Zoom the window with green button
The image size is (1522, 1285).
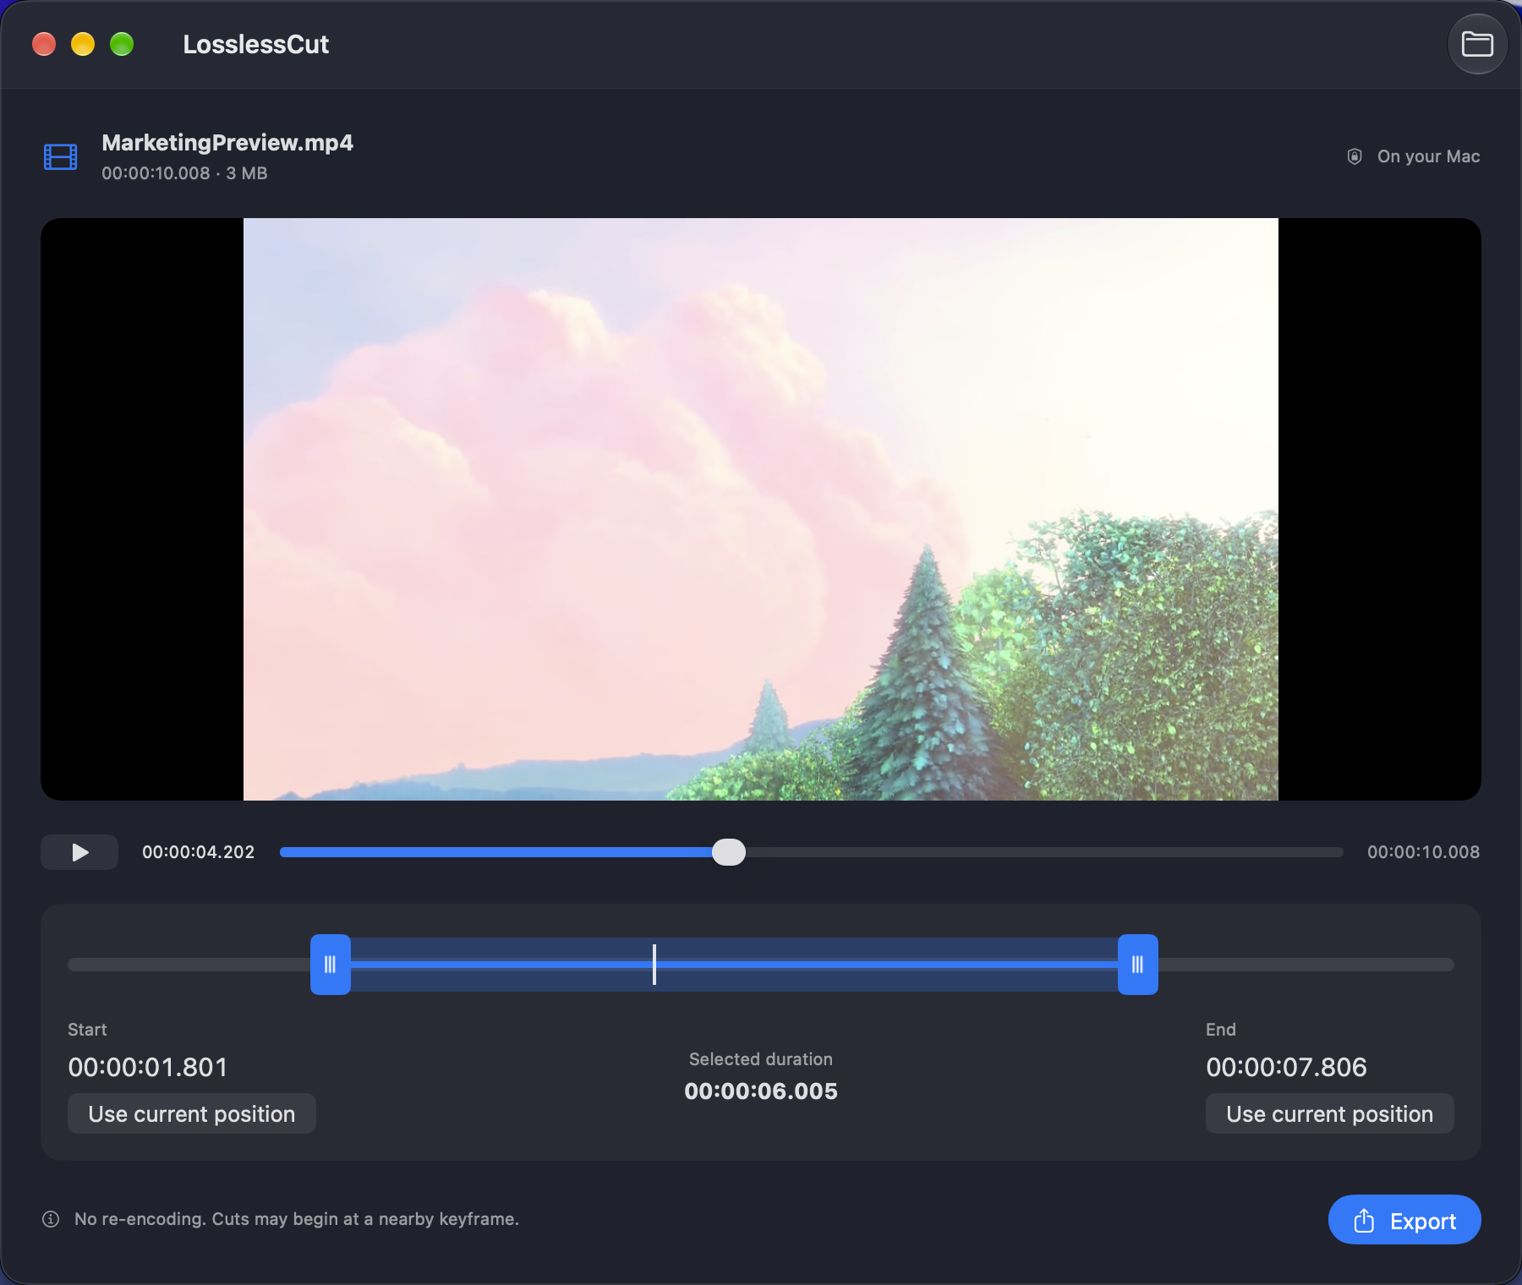click(122, 44)
